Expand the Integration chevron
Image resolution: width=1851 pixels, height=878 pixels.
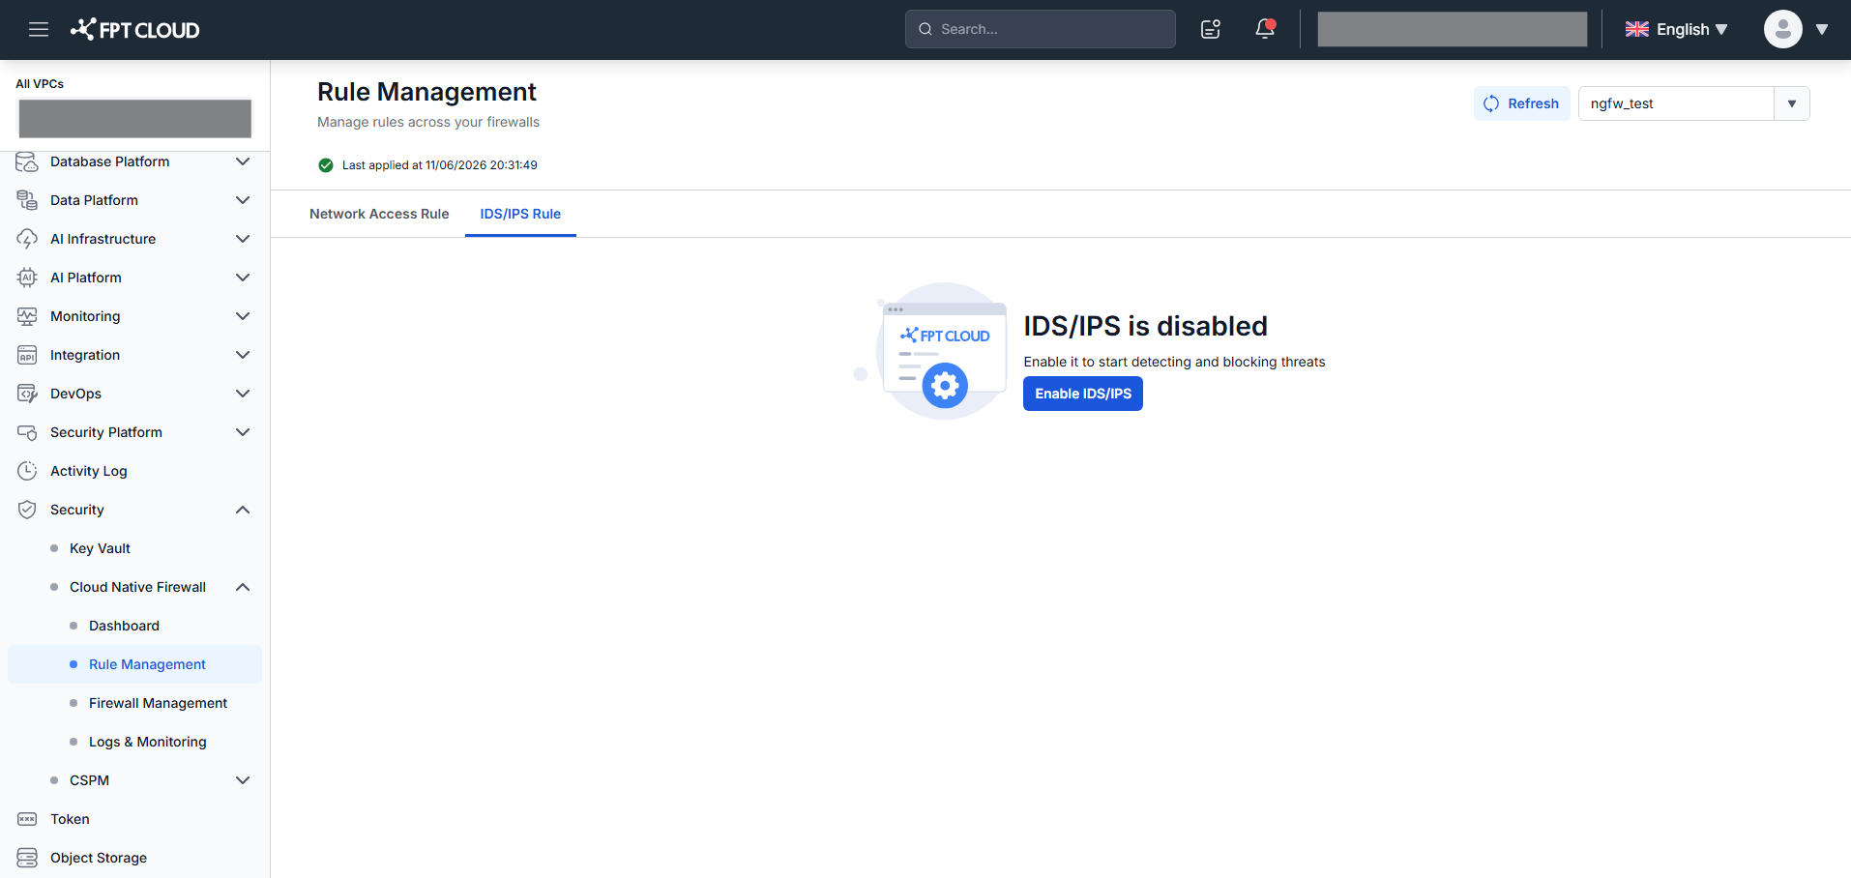pyautogui.click(x=243, y=355)
